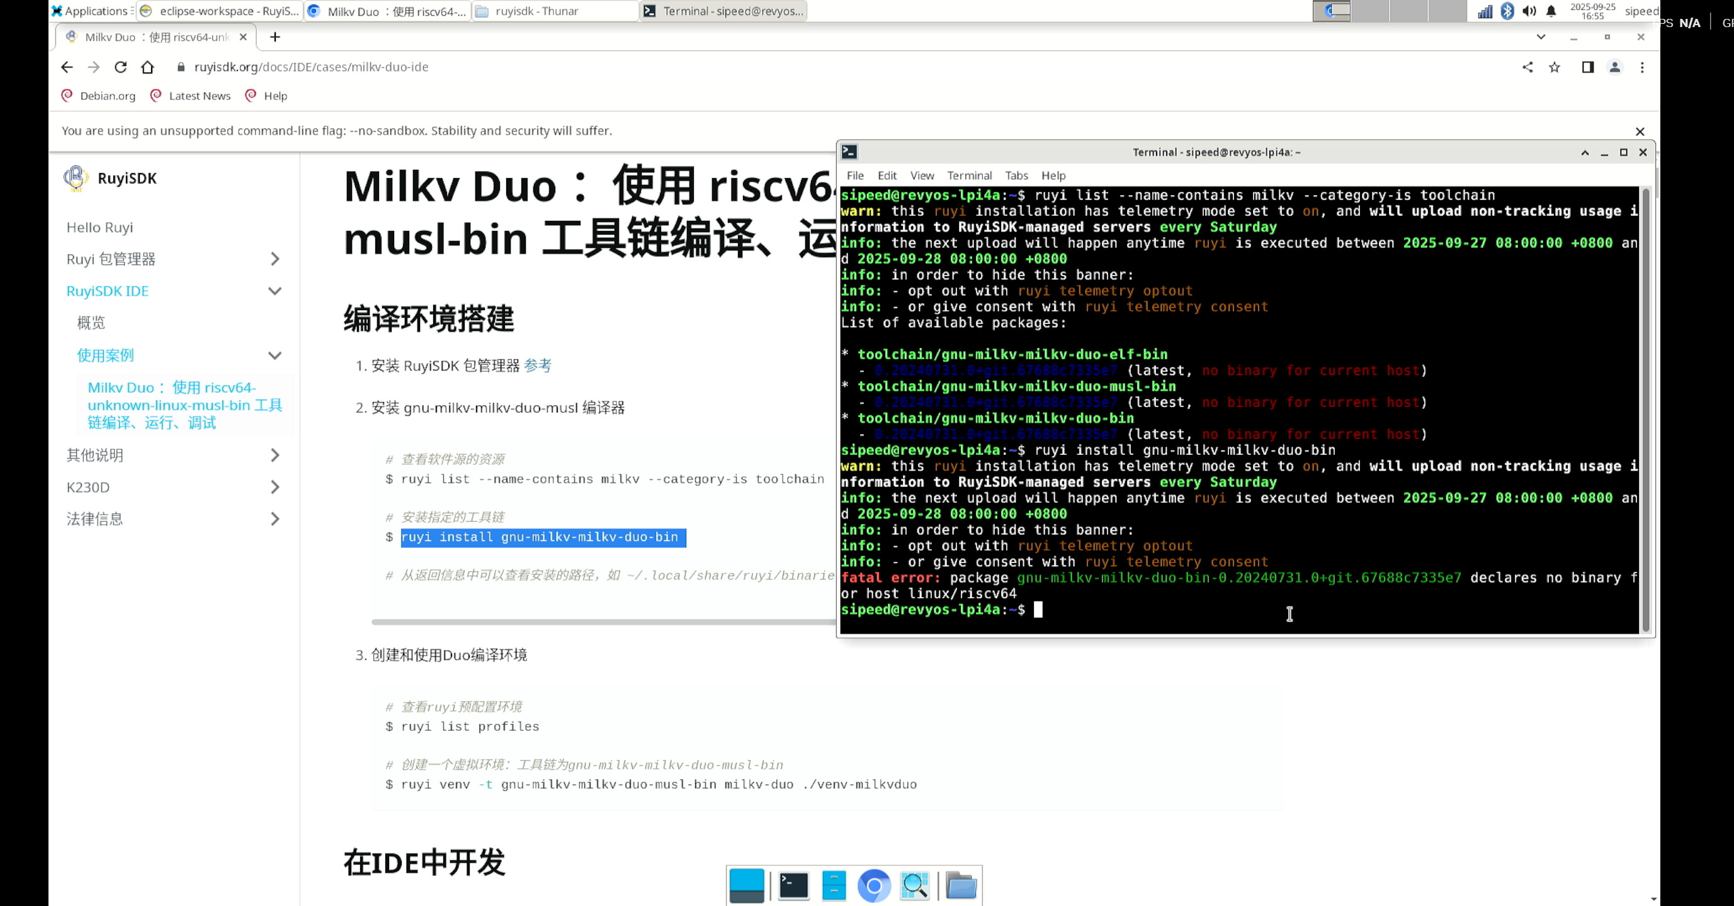1734x906 pixels.
Task: Click the volume icon in the system tray
Action: (1529, 11)
